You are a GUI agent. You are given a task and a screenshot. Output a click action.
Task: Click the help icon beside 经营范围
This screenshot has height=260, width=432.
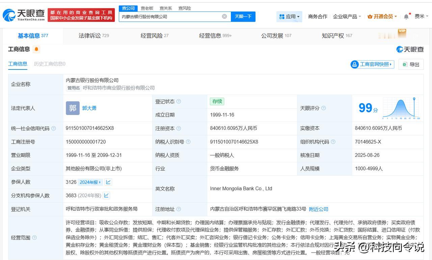(x=34, y=238)
